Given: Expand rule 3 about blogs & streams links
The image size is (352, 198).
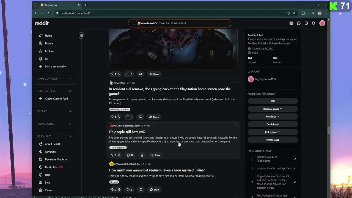Looking at the screenshot, I should click(295, 182).
